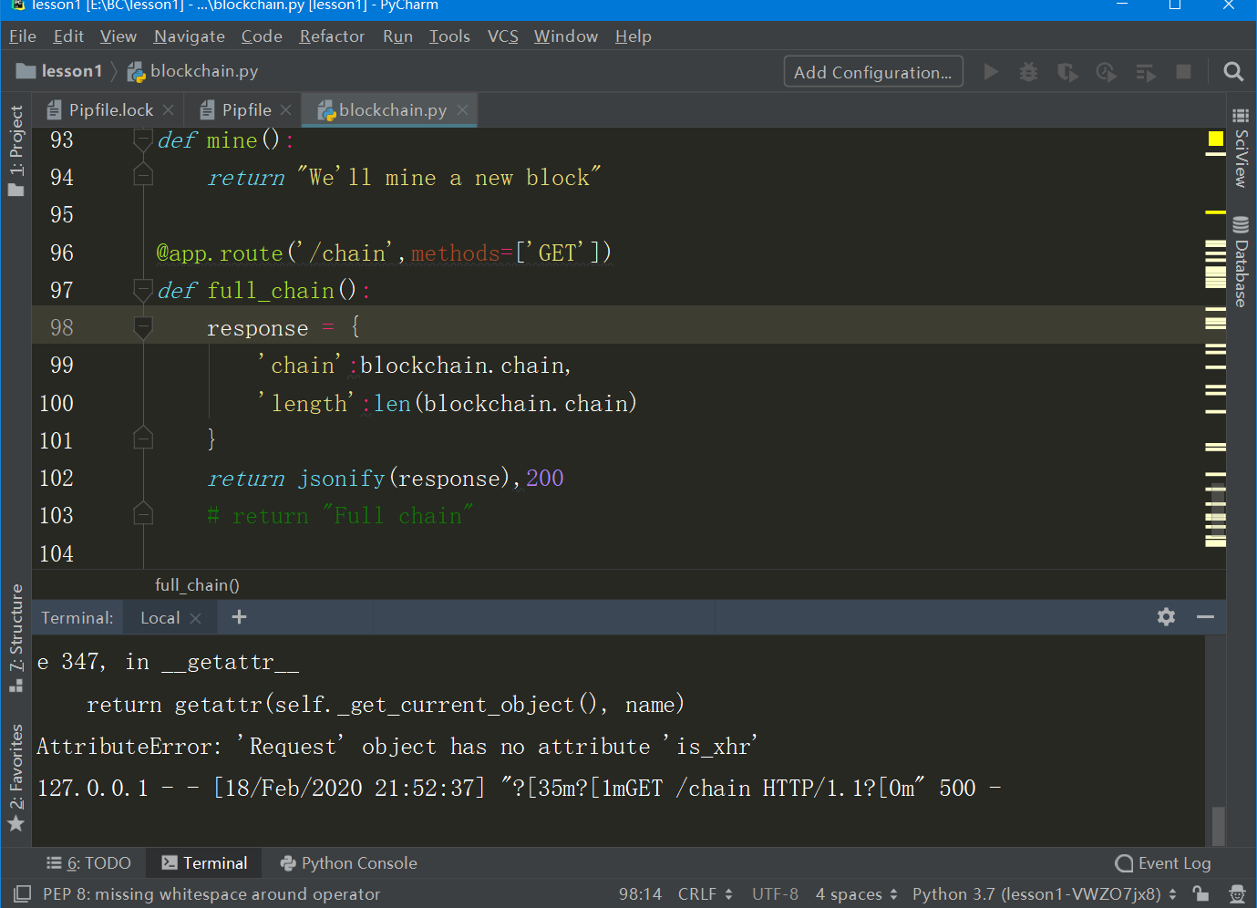Image resolution: width=1257 pixels, height=908 pixels.
Task: Collapse the full_chain() function at line 97
Action: coord(143,290)
